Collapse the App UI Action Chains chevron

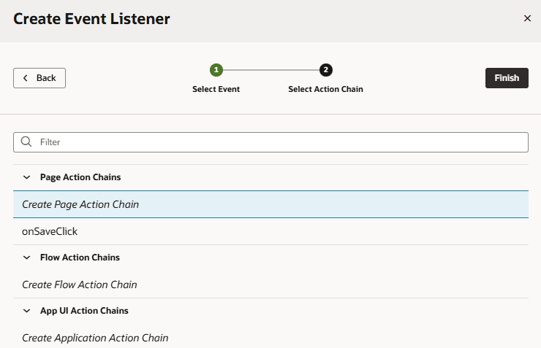click(26, 311)
